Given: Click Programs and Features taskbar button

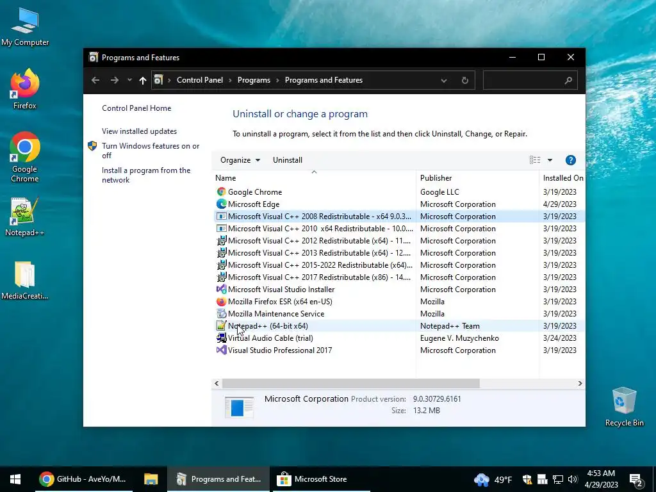Looking at the screenshot, I should click(x=218, y=479).
